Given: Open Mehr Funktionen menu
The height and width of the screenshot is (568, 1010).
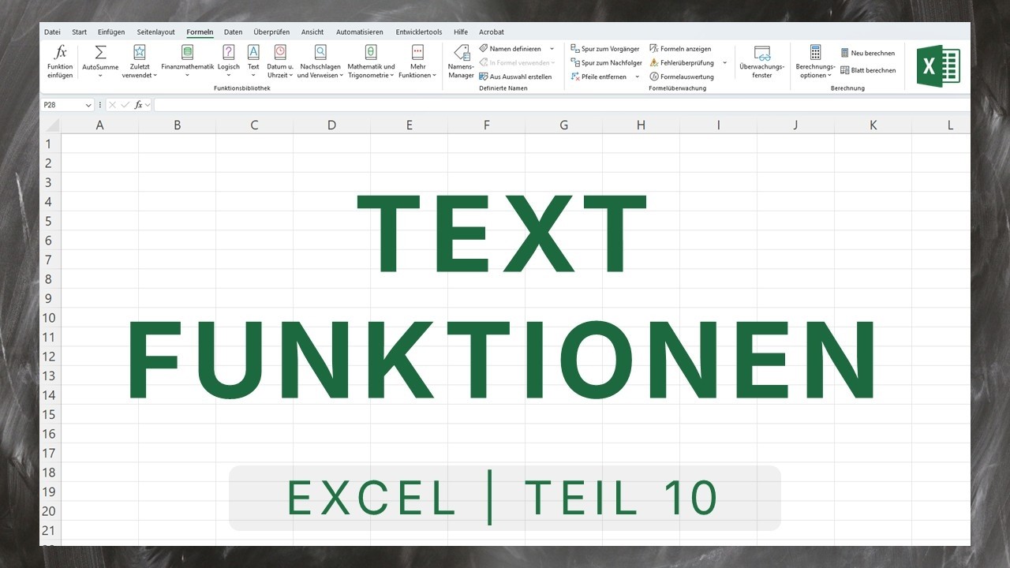Looking at the screenshot, I should point(417,62).
